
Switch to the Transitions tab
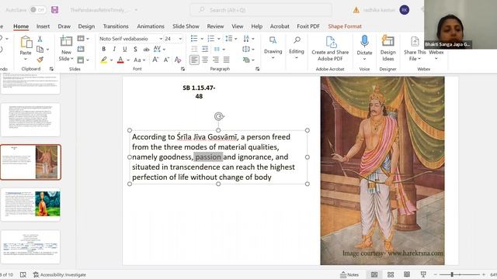pos(116,26)
